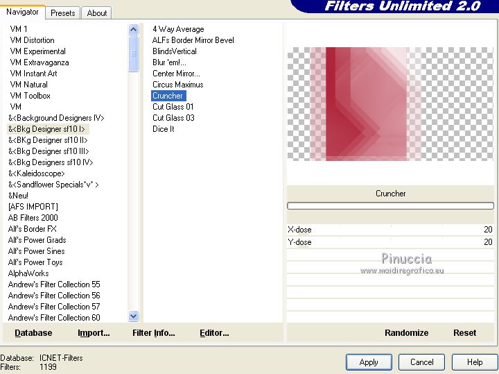Select VM Natural category

tap(28, 85)
